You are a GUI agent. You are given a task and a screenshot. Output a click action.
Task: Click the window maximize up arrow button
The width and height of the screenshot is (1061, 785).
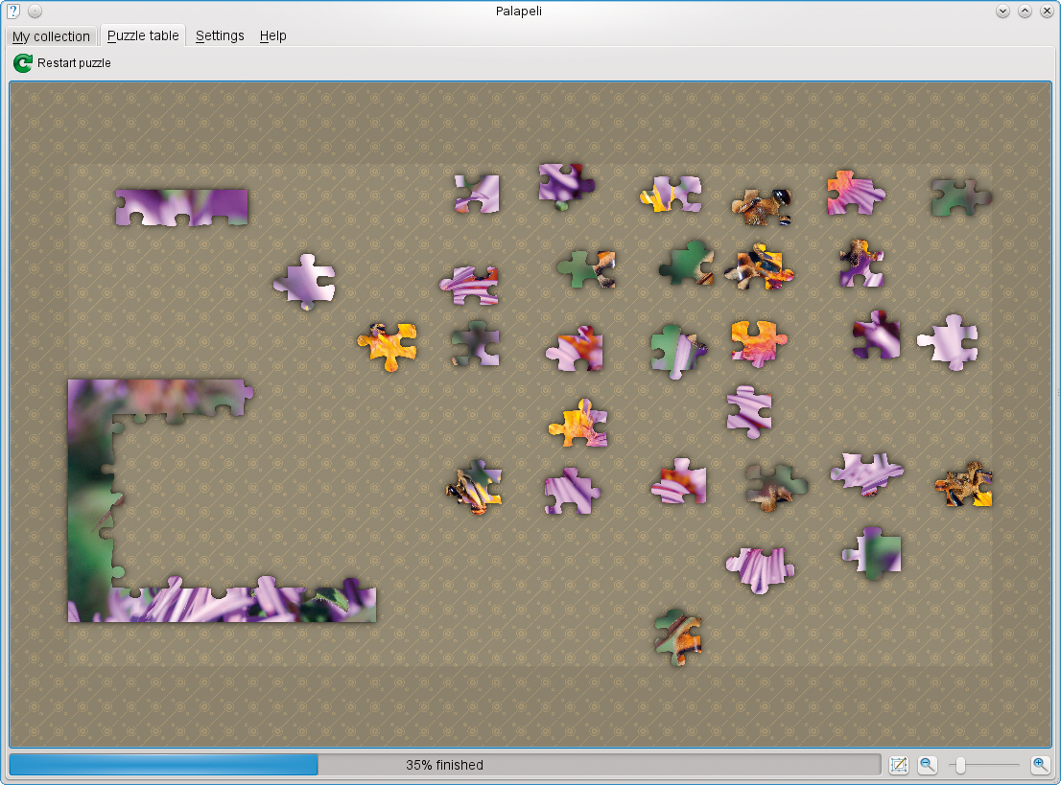(1026, 11)
